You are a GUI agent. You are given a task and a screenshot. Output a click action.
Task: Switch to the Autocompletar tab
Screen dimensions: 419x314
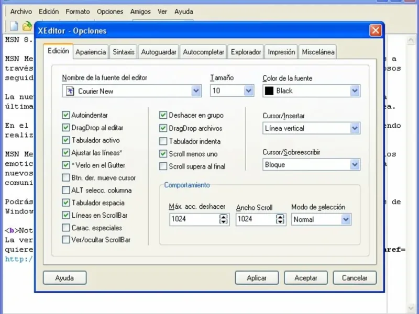click(x=203, y=52)
